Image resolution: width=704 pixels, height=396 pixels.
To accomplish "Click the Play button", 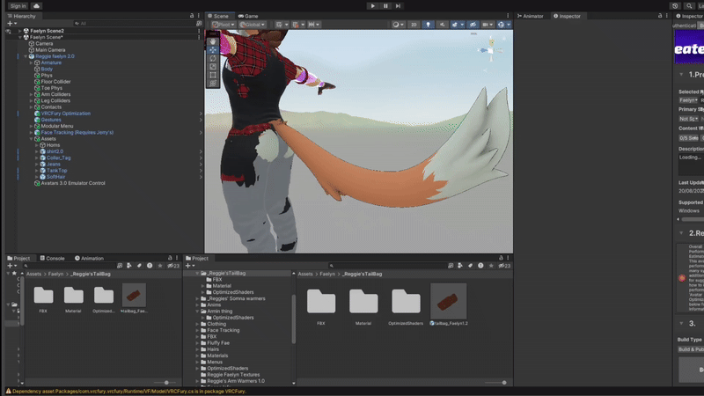I will (x=372, y=6).
